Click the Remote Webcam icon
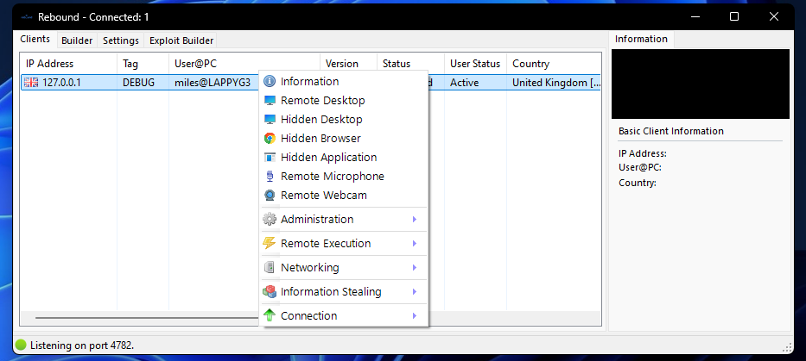Viewport: 806px width, 361px height. click(270, 196)
